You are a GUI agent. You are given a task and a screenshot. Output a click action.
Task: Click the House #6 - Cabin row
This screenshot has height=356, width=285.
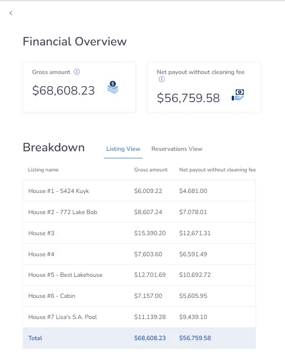[x=52, y=296]
